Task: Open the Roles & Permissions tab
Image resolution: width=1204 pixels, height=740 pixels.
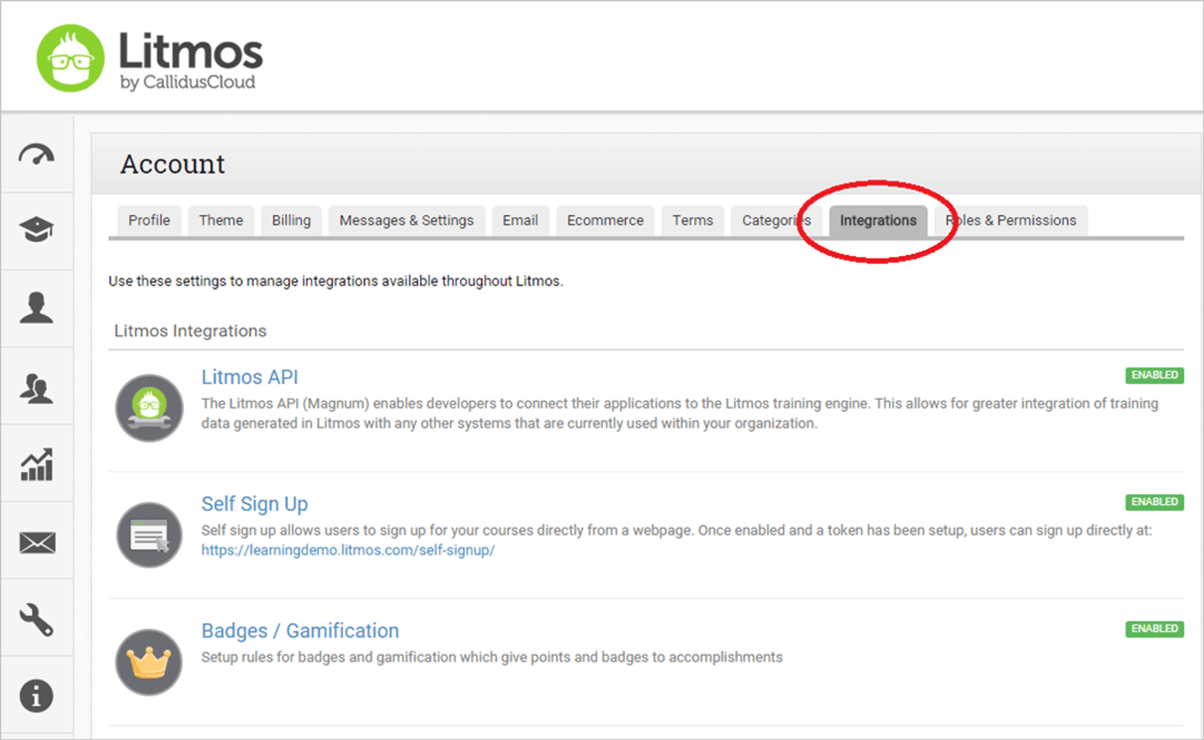Action: pos(1011,220)
